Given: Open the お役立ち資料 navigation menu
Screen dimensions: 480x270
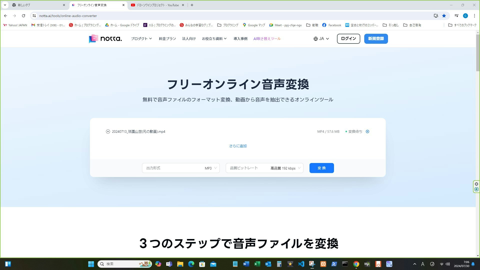Looking at the screenshot, I should coord(214,38).
